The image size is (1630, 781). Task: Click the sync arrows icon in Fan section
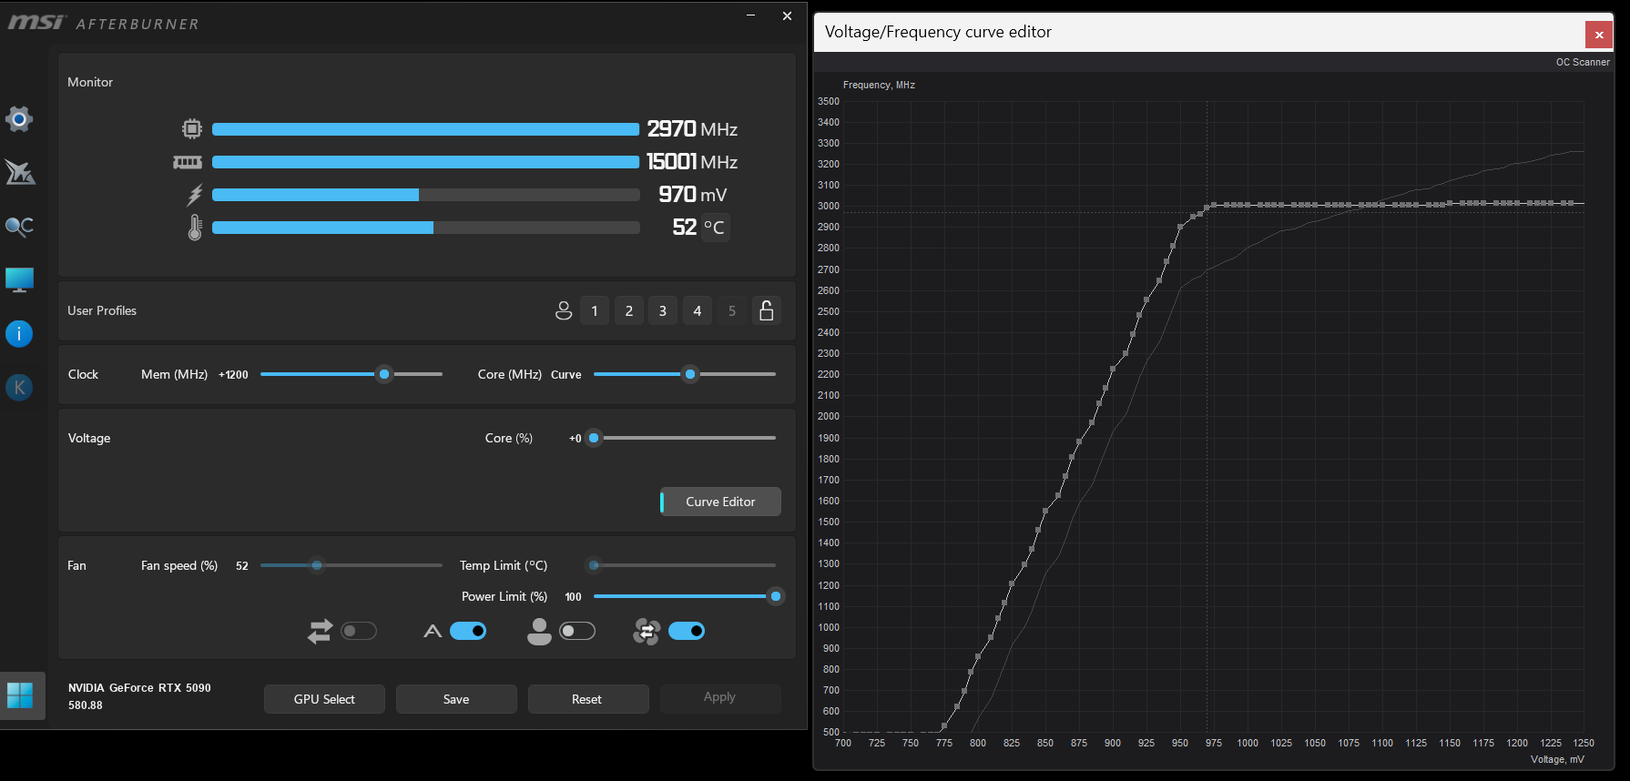click(x=320, y=631)
